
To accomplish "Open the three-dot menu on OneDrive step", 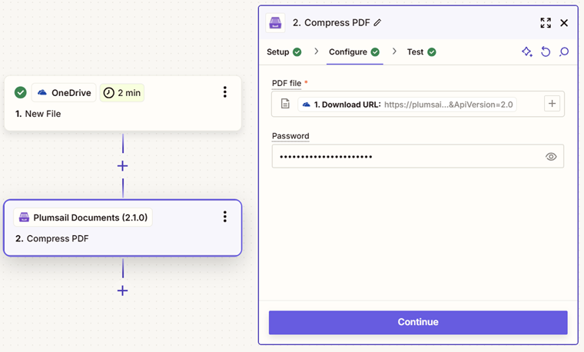I will point(224,92).
